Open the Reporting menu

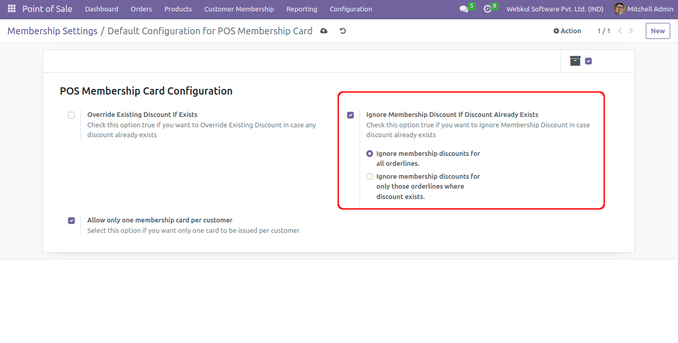pos(301,9)
